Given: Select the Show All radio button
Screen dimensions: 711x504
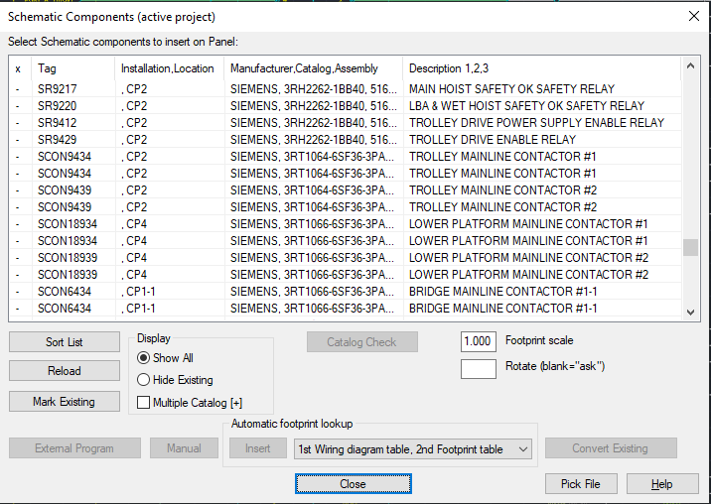Looking at the screenshot, I should pos(144,358).
